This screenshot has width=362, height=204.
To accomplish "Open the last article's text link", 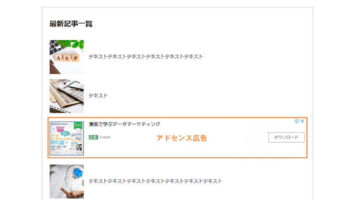I will click(155, 181).
